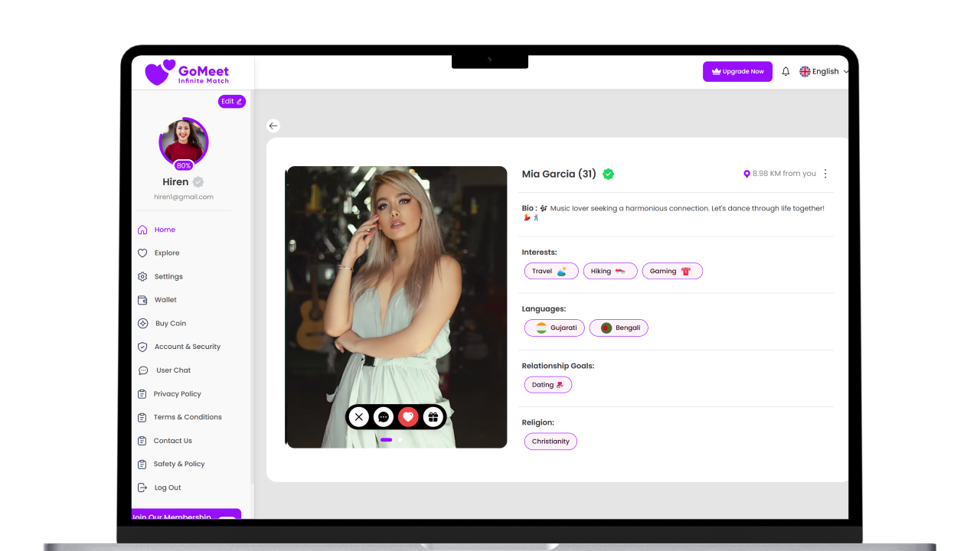
Task: Click the notification bell icon
Action: [x=786, y=70]
